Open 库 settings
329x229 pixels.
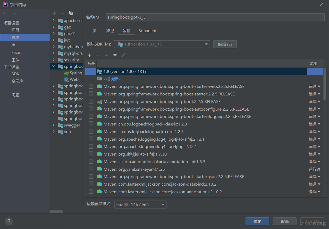pyautogui.click(x=13, y=45)
